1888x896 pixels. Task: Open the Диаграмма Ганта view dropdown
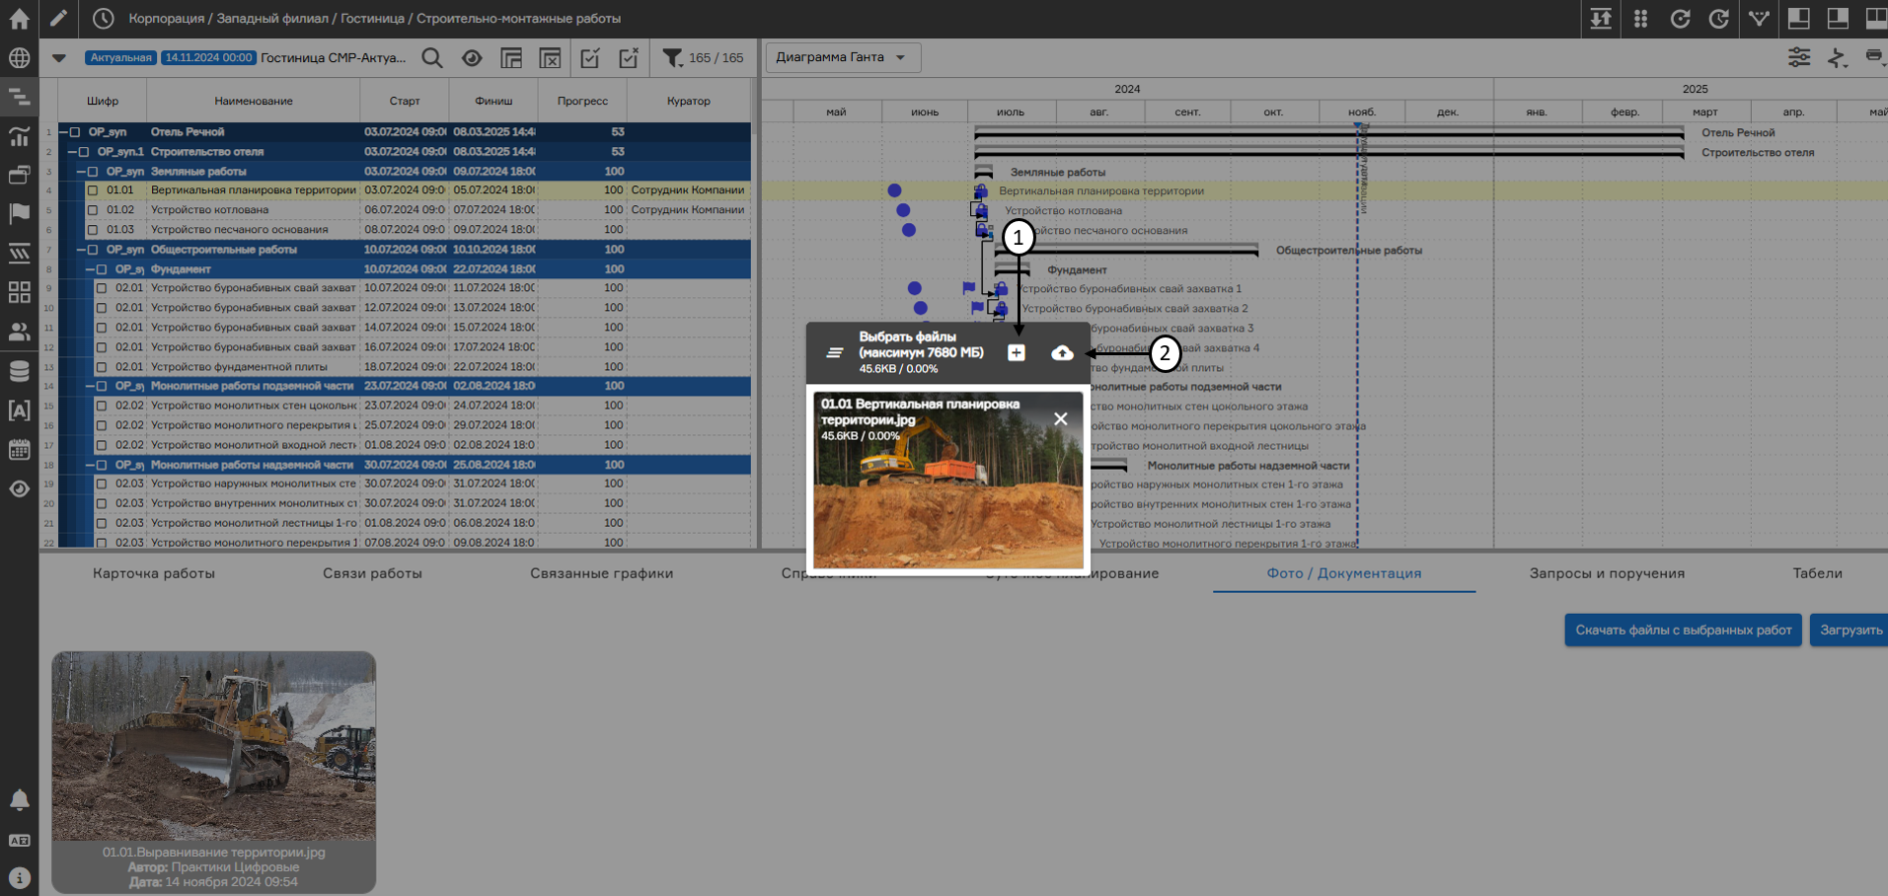pos(843,57)
